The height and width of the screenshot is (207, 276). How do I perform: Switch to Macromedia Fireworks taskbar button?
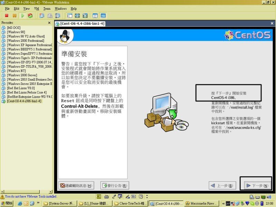pyautogui.click(x=202, y=204)
